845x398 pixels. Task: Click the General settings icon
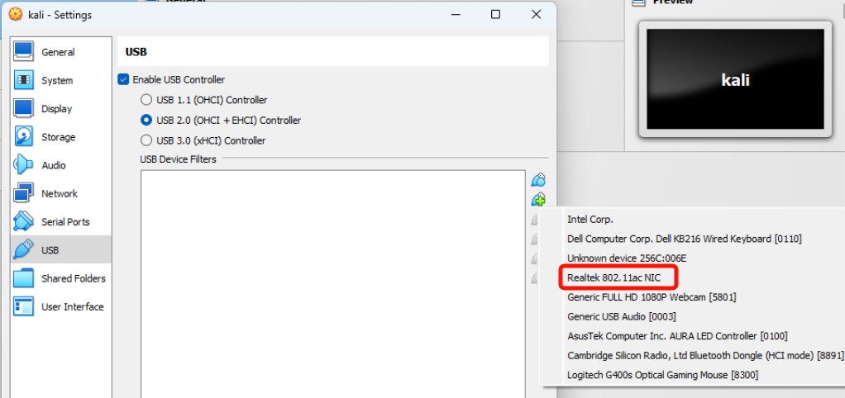point(23,52)
